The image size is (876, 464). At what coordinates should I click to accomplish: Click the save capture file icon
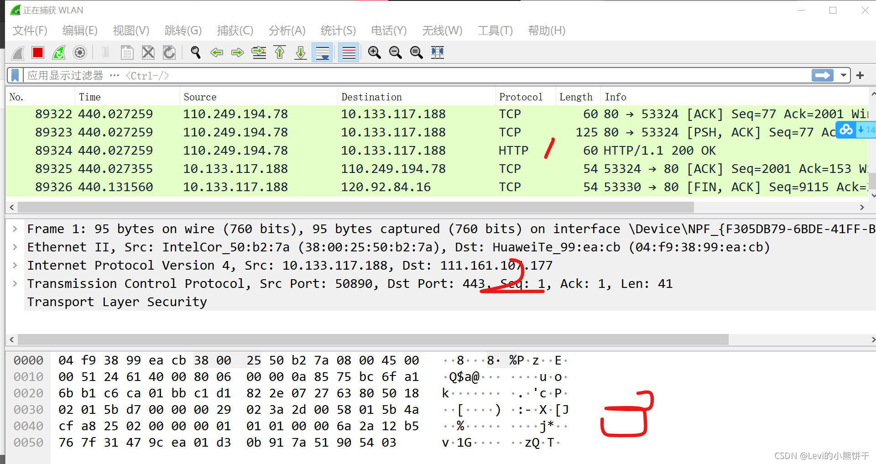pyautogui.click(x=127, y=53)
